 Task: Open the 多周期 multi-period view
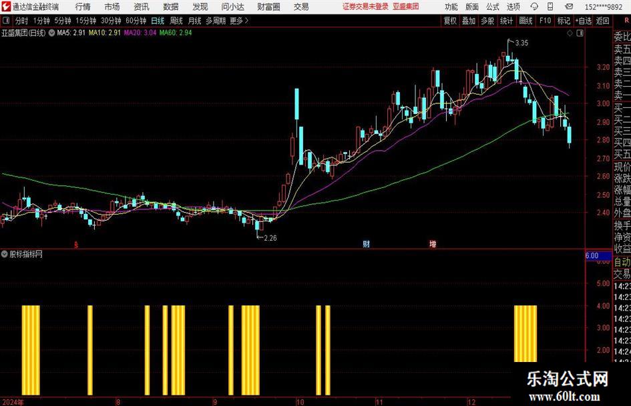pyautogui.click(x=216, y=21)
